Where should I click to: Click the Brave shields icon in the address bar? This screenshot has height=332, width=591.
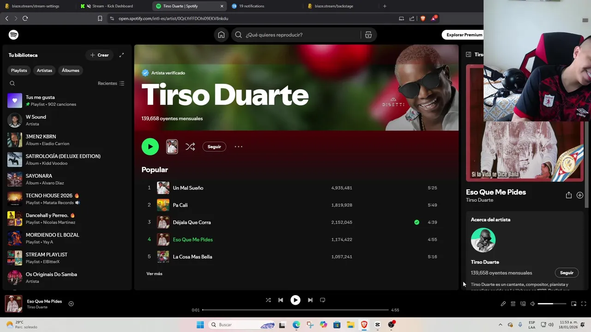pos(422,18)
